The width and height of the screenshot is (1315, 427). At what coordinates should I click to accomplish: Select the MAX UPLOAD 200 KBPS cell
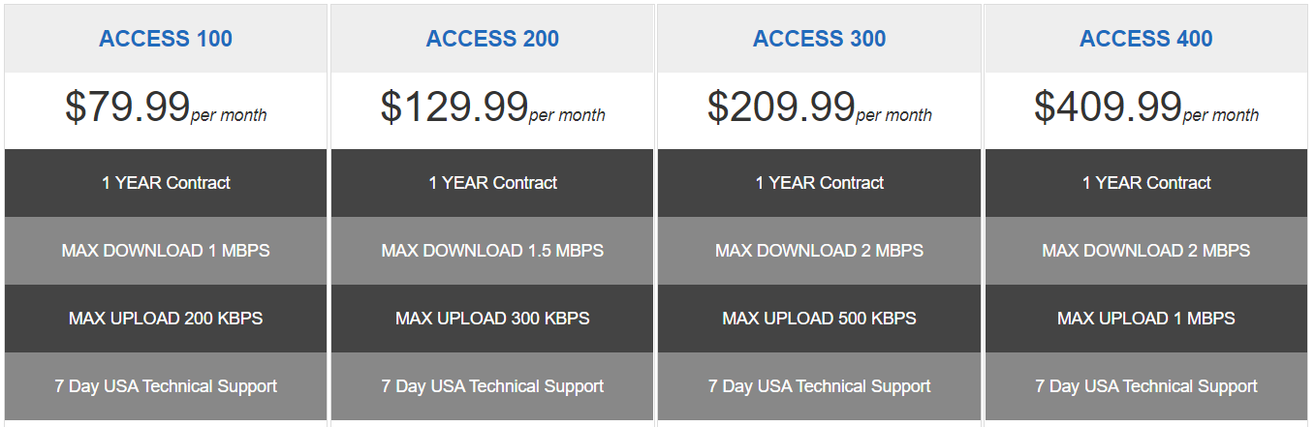[166, 319]
